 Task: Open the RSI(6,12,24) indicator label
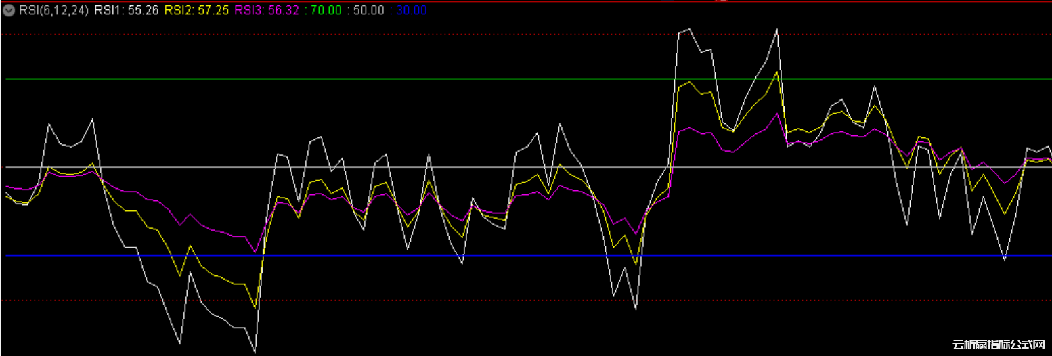[x=53, y=11]
